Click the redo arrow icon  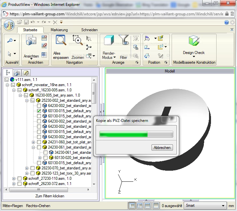point(44,22)
